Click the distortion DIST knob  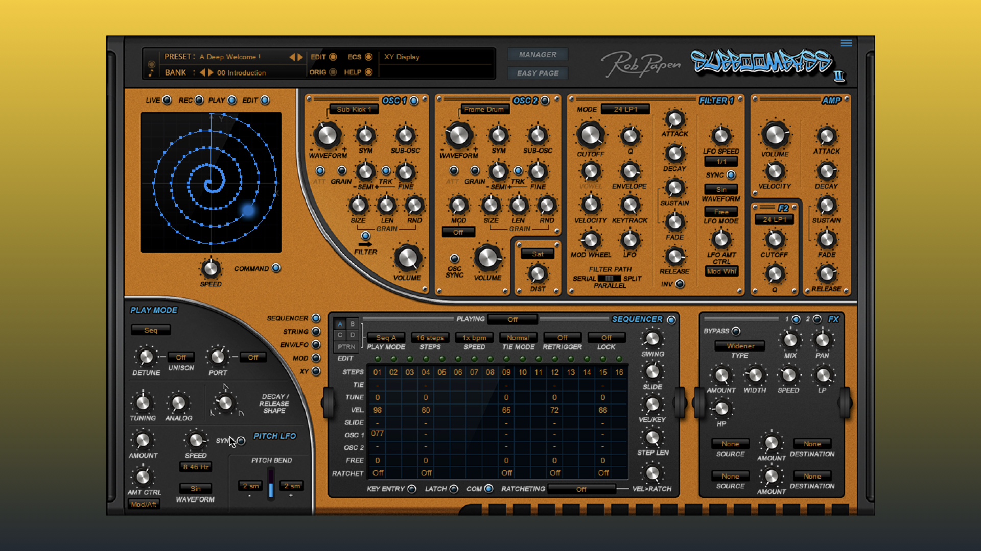tap(538, 274)
